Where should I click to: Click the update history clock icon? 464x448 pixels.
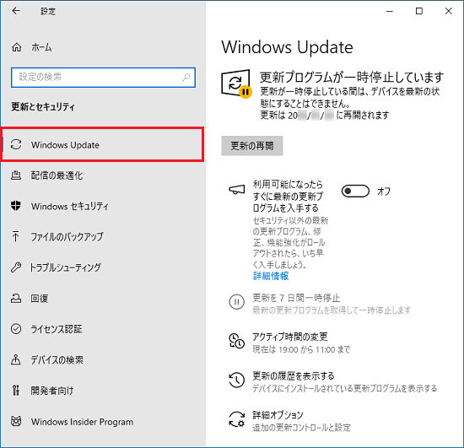[237, 380]
